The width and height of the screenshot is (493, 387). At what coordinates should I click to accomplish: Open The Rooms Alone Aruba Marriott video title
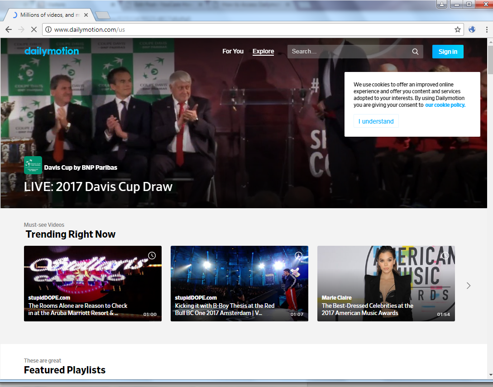click(x=78, y=309)
